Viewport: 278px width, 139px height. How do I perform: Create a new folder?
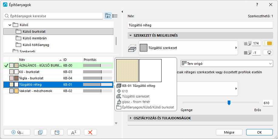(57, 132)
